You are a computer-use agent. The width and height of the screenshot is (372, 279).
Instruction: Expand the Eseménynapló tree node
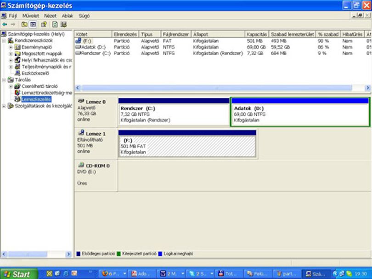coord(11,47)
